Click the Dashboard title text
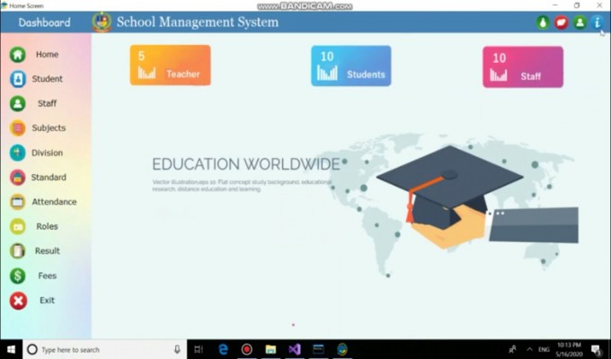The height and width of the screenshot is (359, 611). (44, 22)
